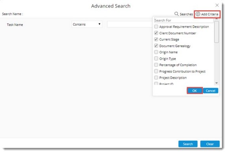Close the Advanced Search dialog

pos(217,5)
